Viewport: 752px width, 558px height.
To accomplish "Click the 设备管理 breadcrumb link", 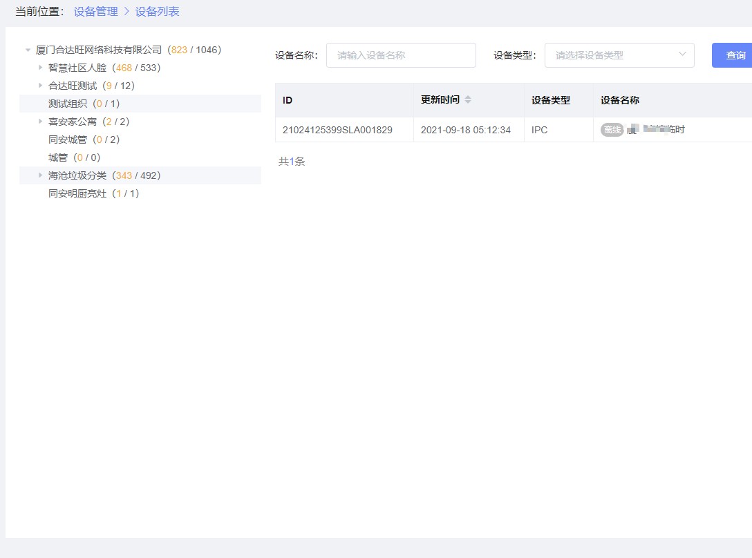I will tap(95, 12).
